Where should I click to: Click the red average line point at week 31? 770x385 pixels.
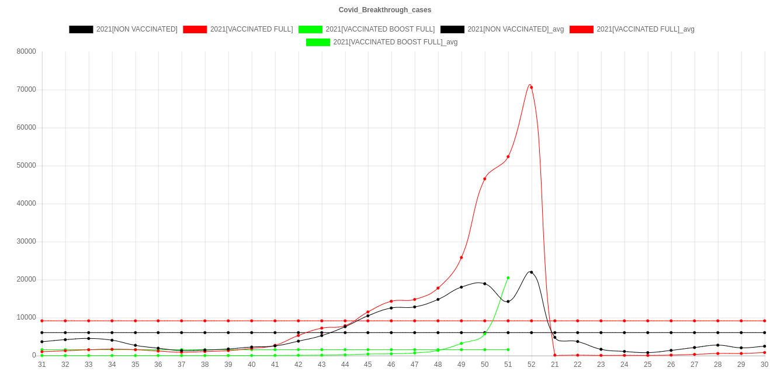coord(42,321)
